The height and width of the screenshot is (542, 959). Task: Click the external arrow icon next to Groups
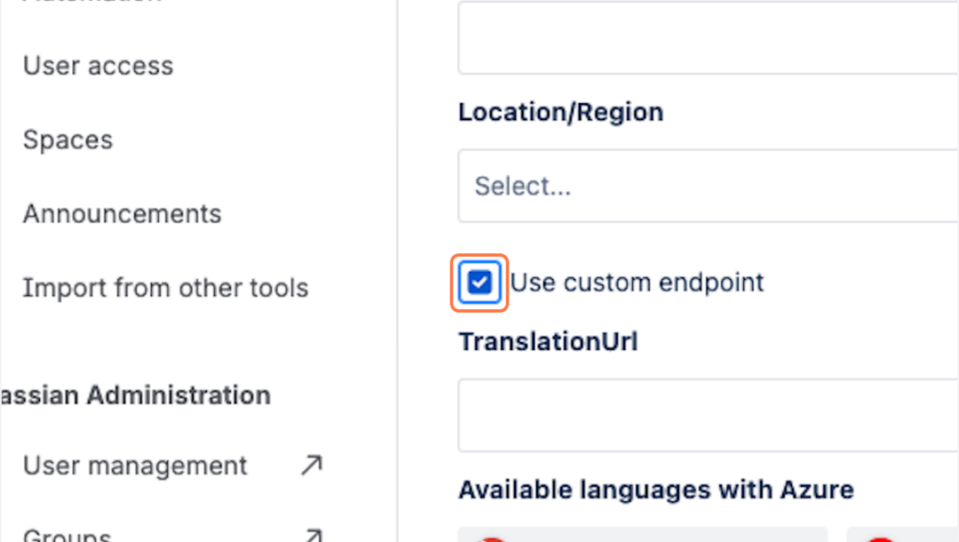coord(311,536)
